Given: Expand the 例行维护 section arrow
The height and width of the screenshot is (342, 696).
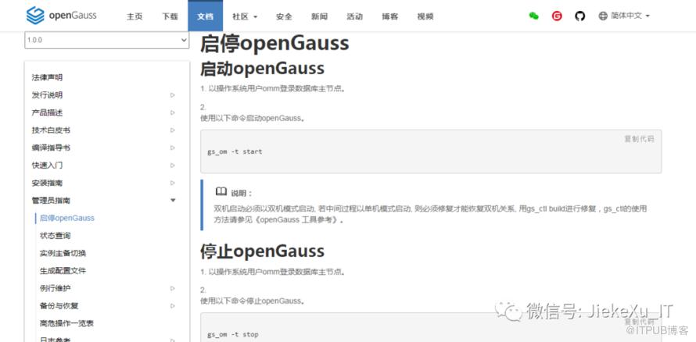Looking at the screenshot, I should (x=173, y=288).
